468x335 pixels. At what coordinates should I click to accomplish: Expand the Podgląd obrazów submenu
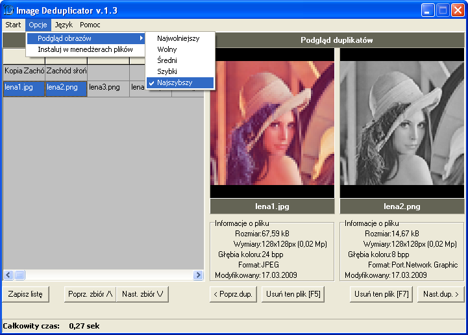[86, 38]
